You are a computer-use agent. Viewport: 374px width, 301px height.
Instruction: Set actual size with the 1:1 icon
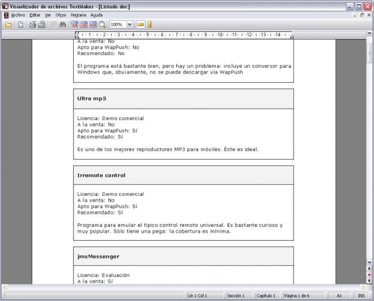click(x=74, y=25)
